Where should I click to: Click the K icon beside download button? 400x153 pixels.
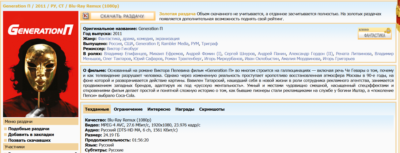click(86, 16)
